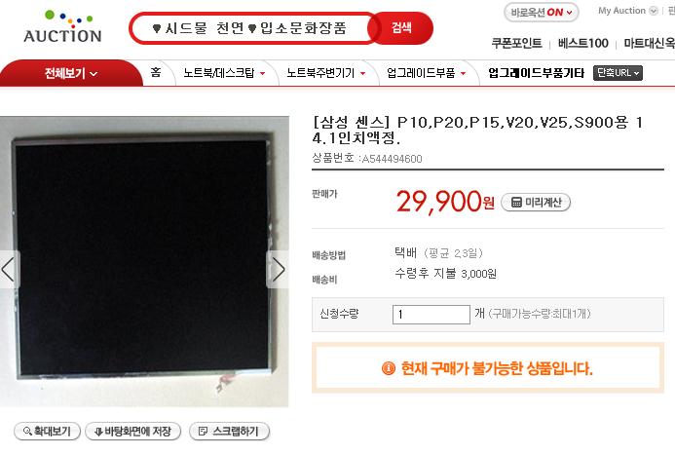Go to the 홈 tab
This screenshot has width=675, height=454.
pos(156,72)
